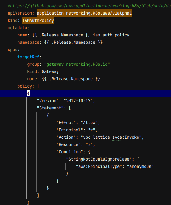Click the "Condition" key
Screen dimensions: 171x205
(x=70, y=152)
